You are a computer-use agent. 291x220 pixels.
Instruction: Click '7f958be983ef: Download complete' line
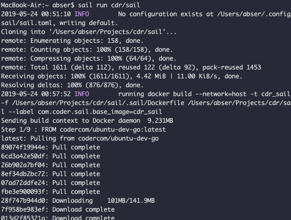pyautogui.click(x=58, y=210)
